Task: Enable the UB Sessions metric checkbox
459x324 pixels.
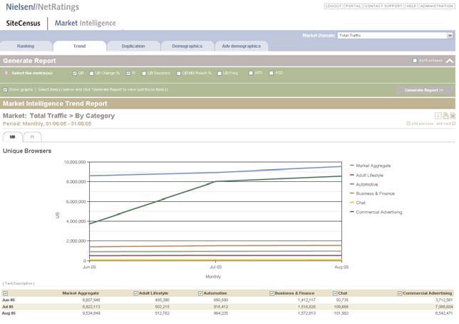Action: point(144,73)
